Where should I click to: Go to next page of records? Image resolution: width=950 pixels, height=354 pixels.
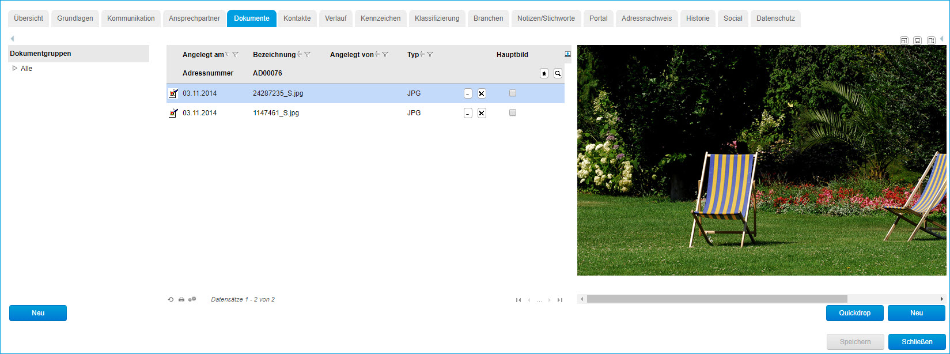tap(550, 300)
